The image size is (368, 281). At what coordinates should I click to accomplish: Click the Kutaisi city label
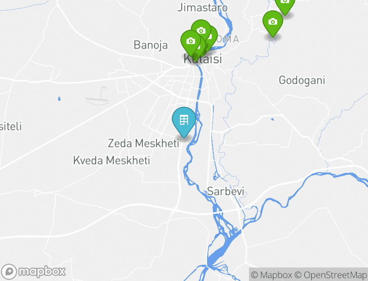point(202,59)
